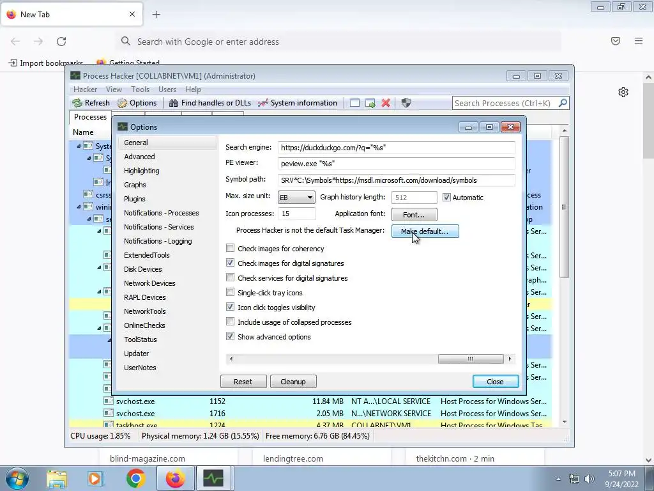Show hidden tray icons arrow
Image resolution: width=654 pixels, height=491 pixels.
click(x=558, y=479)
